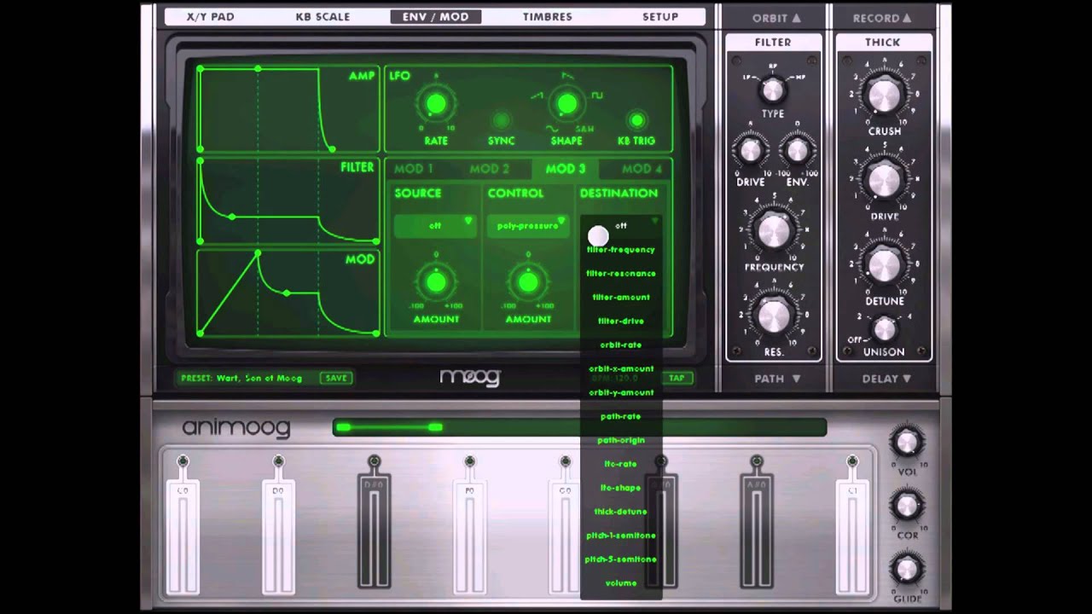Screen dimensions: 1092x614
Task: Choose orbit-y-amount as destination
Action: [621, 393]
